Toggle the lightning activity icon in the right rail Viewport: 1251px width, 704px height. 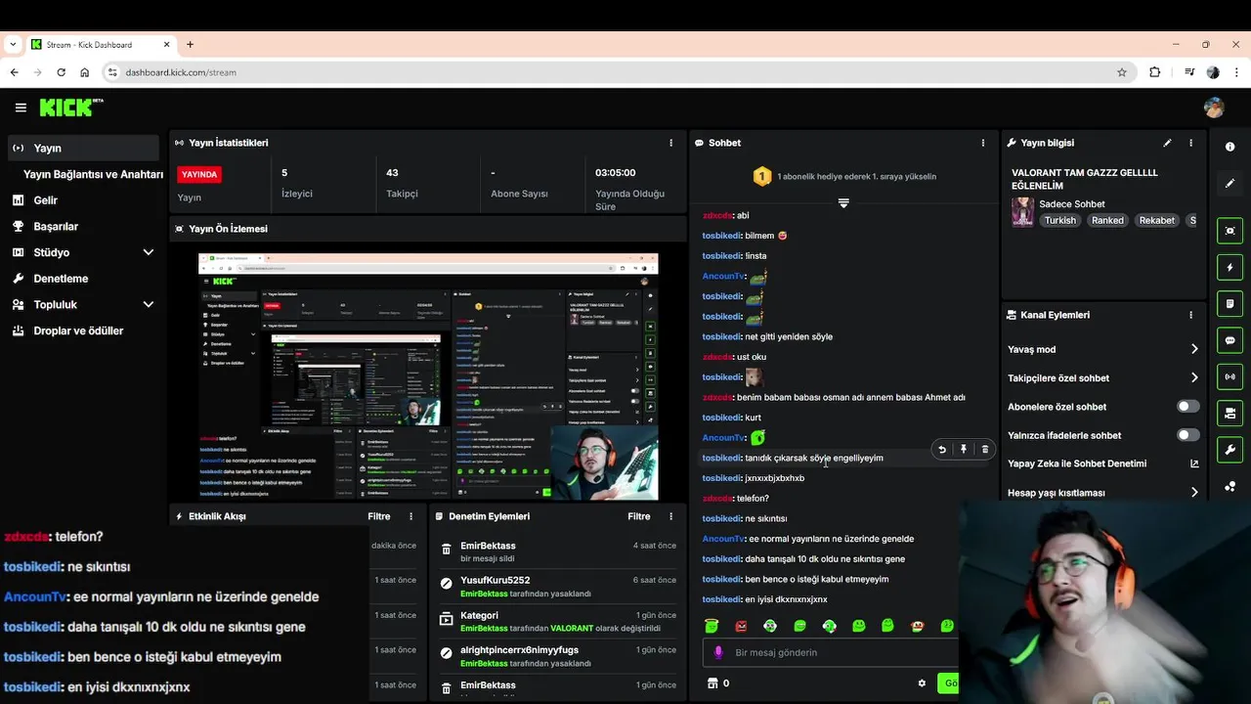tap(1229, 267)
